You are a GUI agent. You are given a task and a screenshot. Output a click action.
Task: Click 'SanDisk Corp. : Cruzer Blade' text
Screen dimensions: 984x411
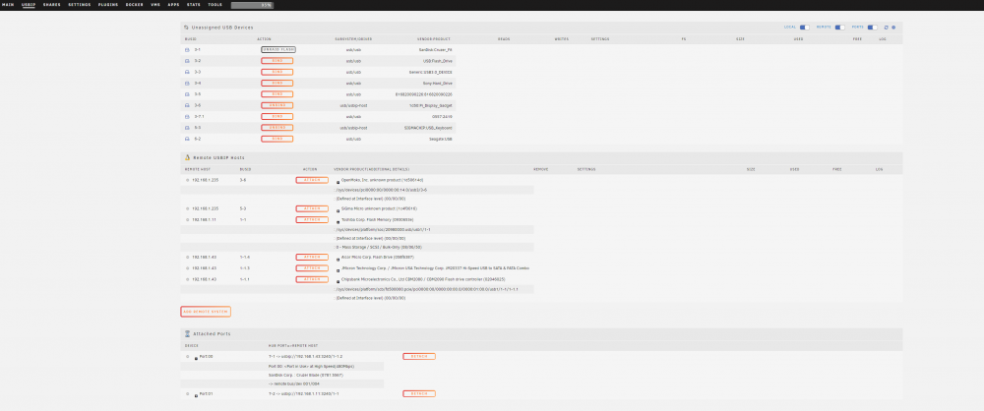pyautogui.click(x=305, y=376)
